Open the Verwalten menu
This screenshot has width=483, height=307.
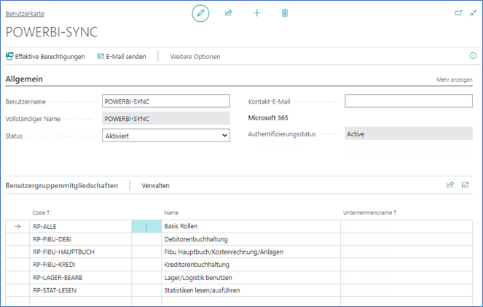pos(155,186)
